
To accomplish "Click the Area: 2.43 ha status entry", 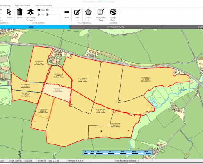I will (x=53, y=161).
